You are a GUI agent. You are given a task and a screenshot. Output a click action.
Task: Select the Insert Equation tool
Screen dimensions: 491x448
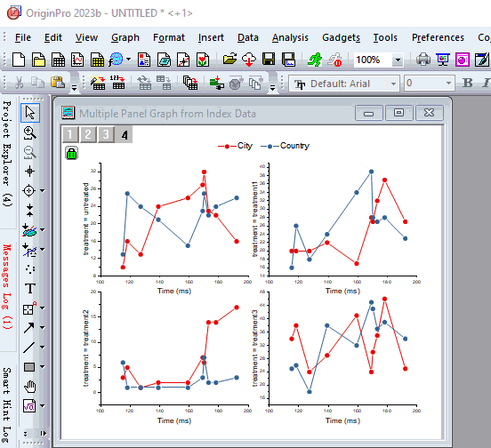pos(29,406)
